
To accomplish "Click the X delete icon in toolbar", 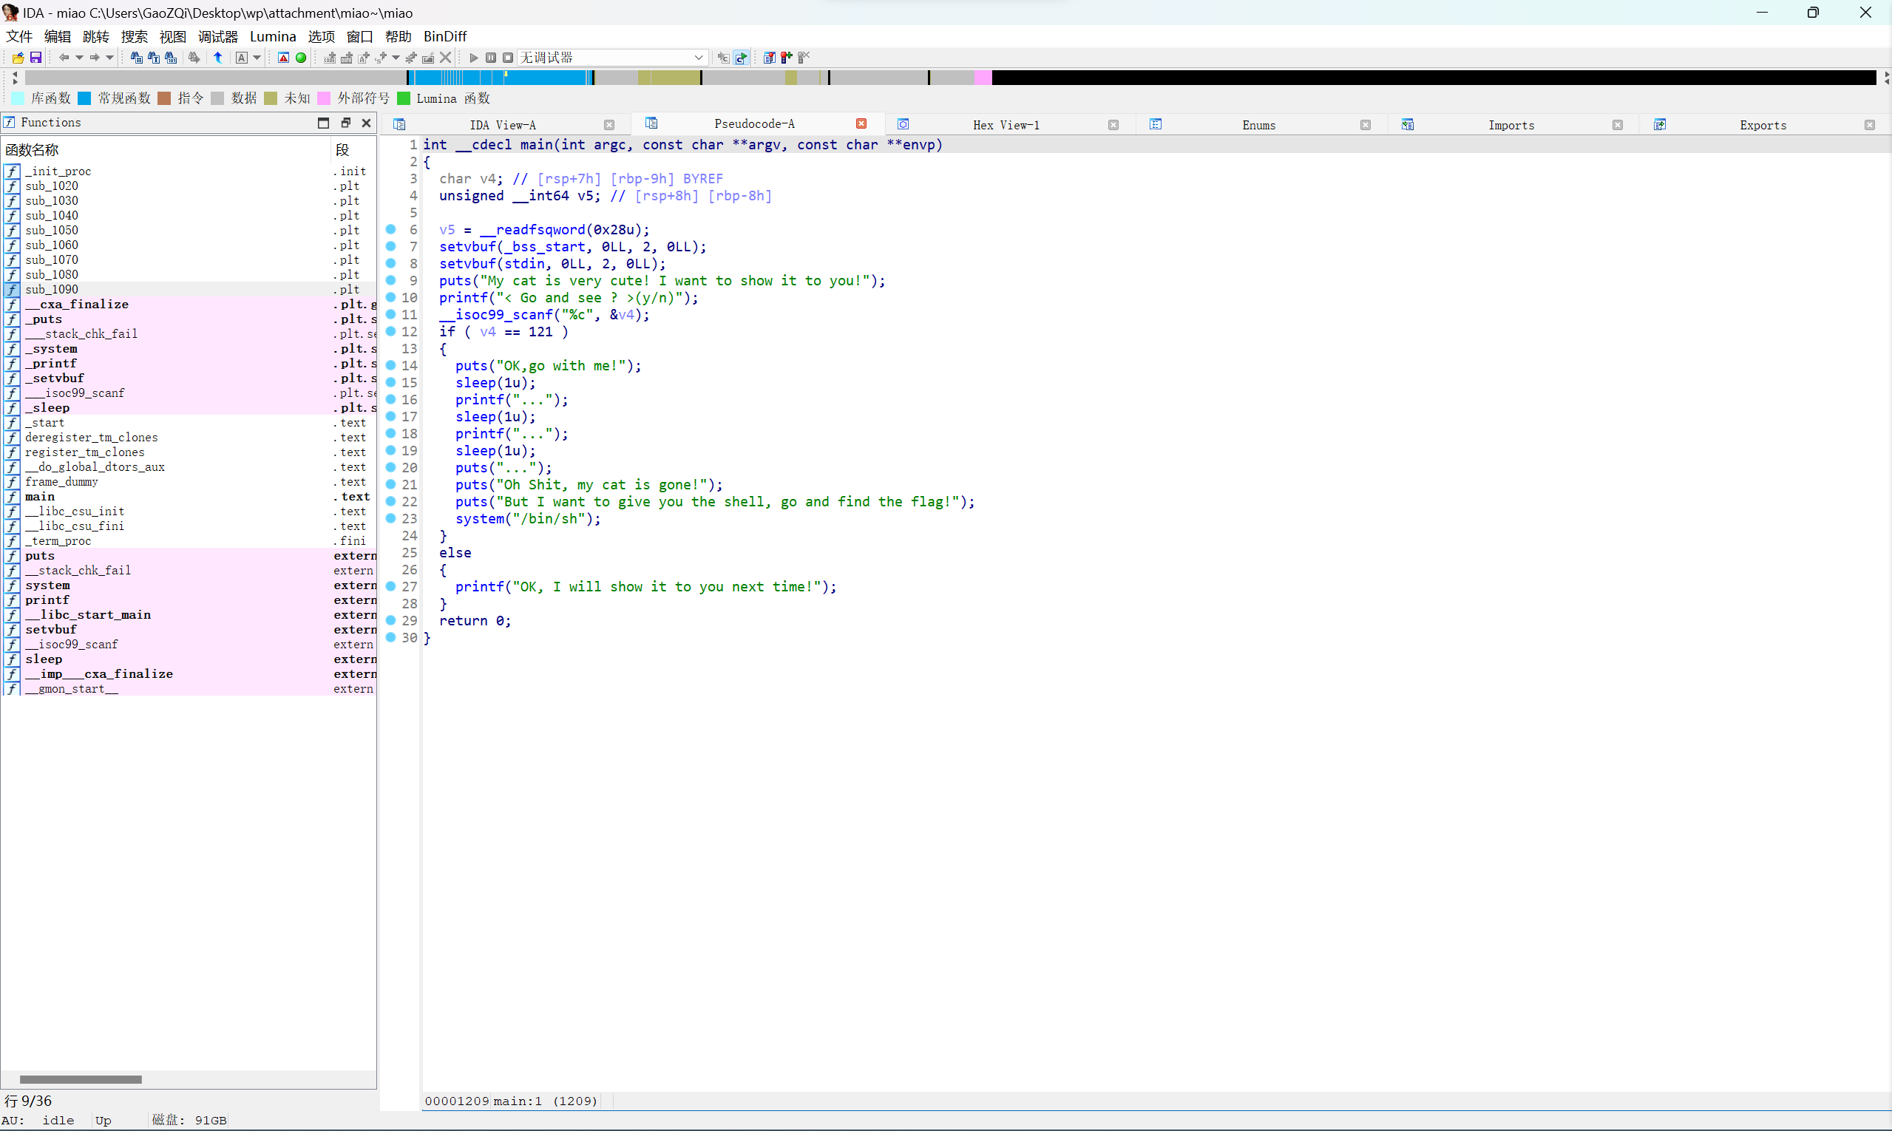I will (x=446, y=58).
